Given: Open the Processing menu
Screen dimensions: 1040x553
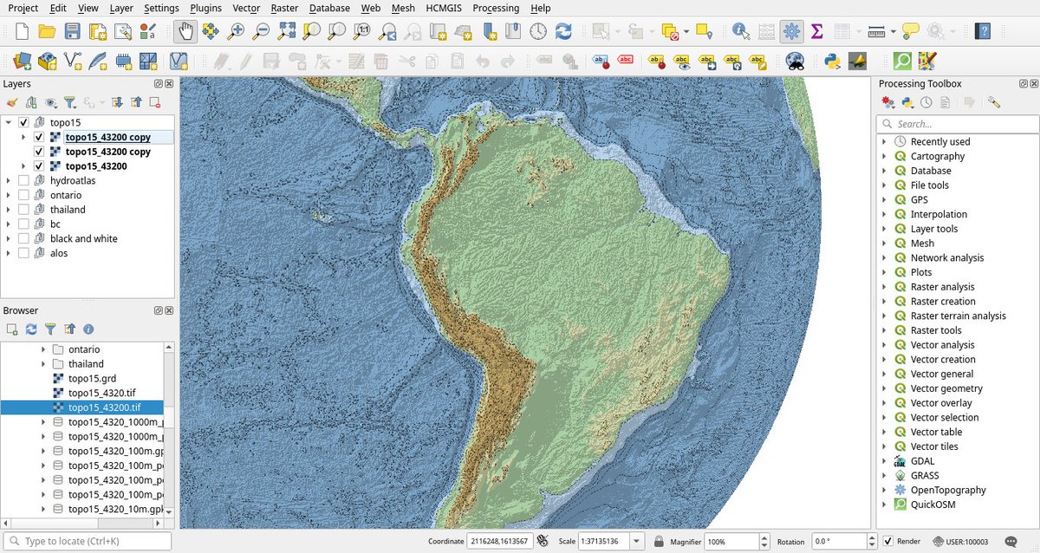Looking at the screenshot, I should (497, 8).
